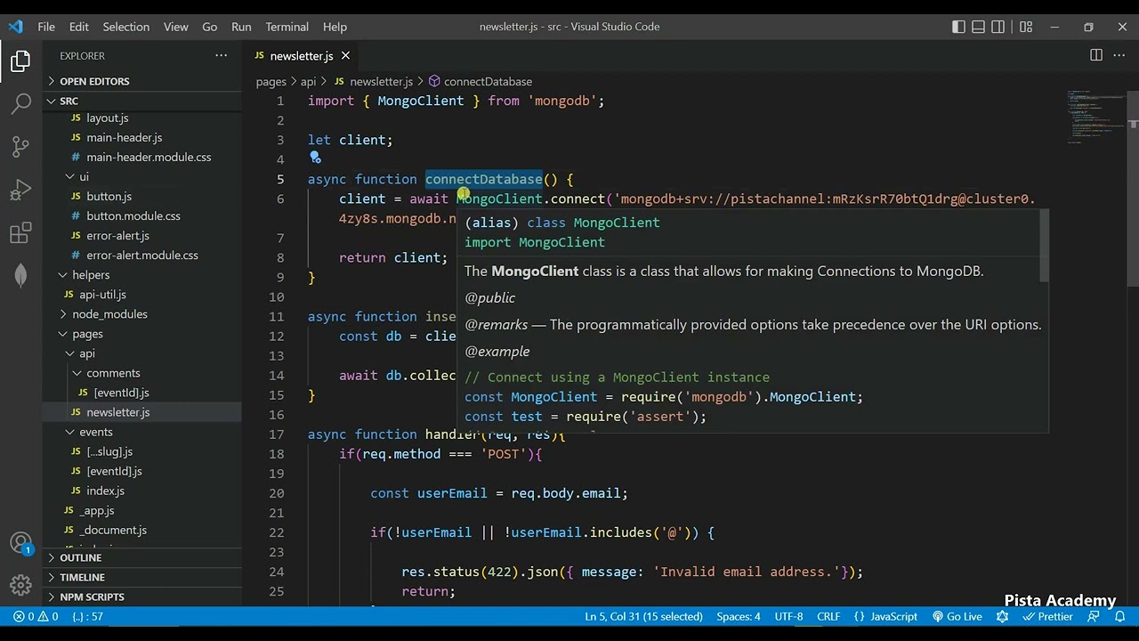Click the api breadcrumb segment

[x=308, y=82]
